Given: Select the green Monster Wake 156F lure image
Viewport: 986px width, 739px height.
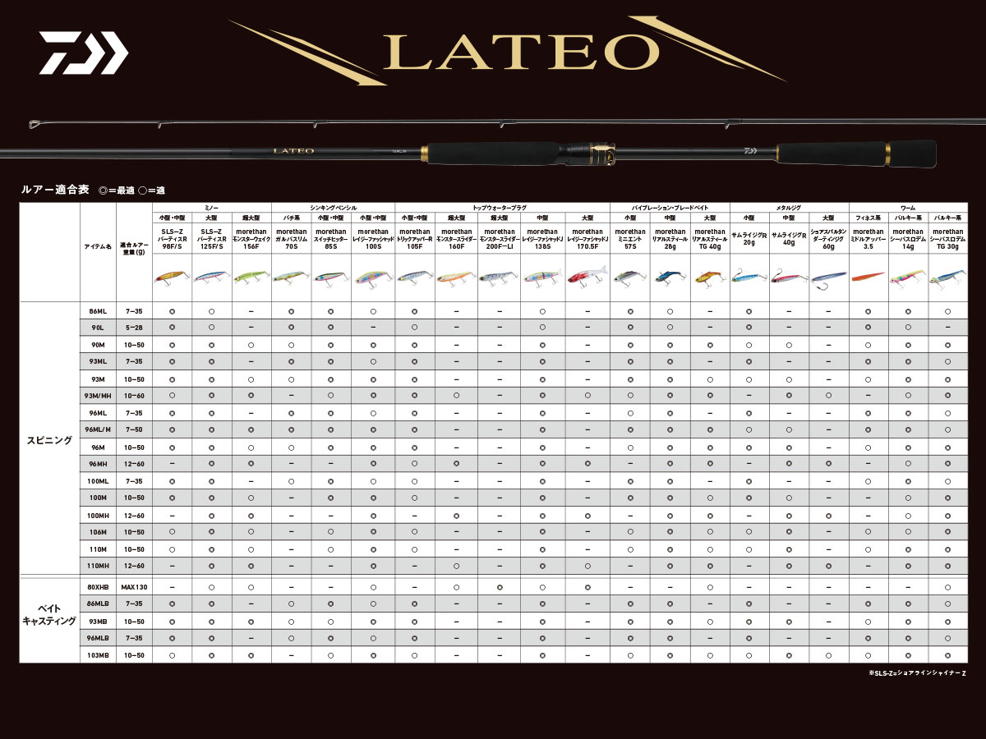Looking at the screenshot, I should [x=251, y=278].
